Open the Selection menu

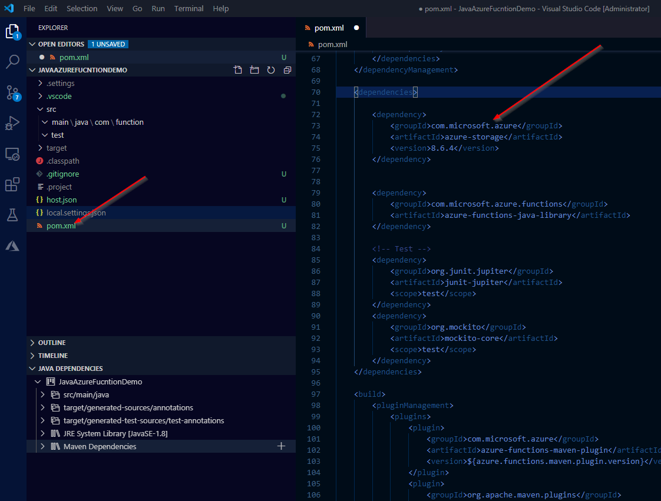pos(82,9)
